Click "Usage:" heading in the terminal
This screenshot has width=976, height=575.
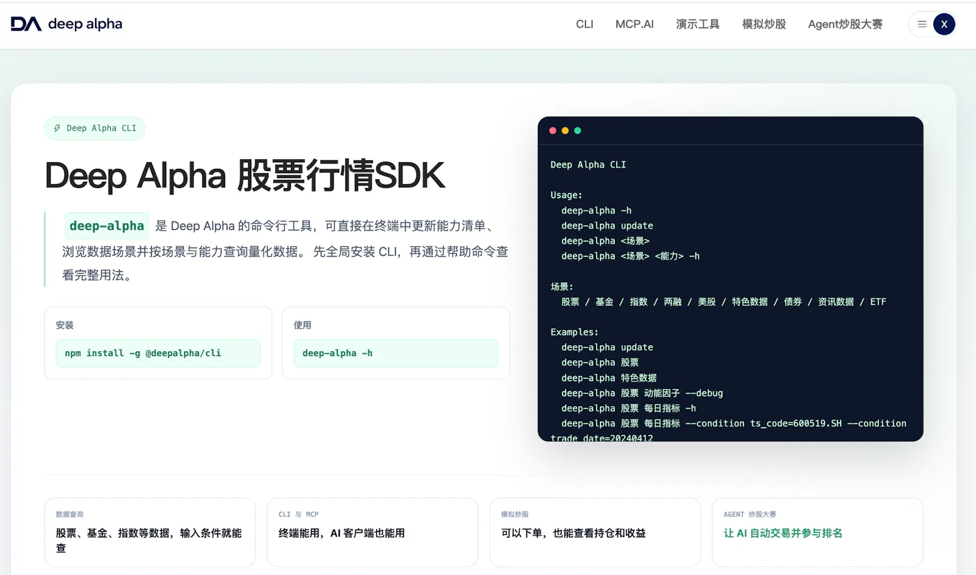tap(566, 195)
